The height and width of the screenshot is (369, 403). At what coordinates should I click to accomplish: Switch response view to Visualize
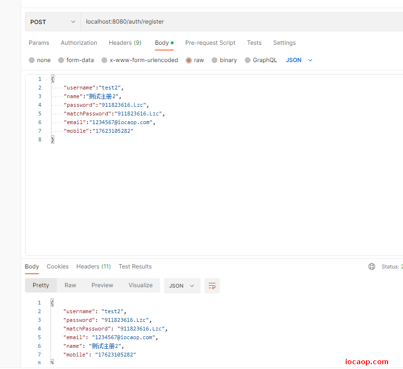[140, 285]
